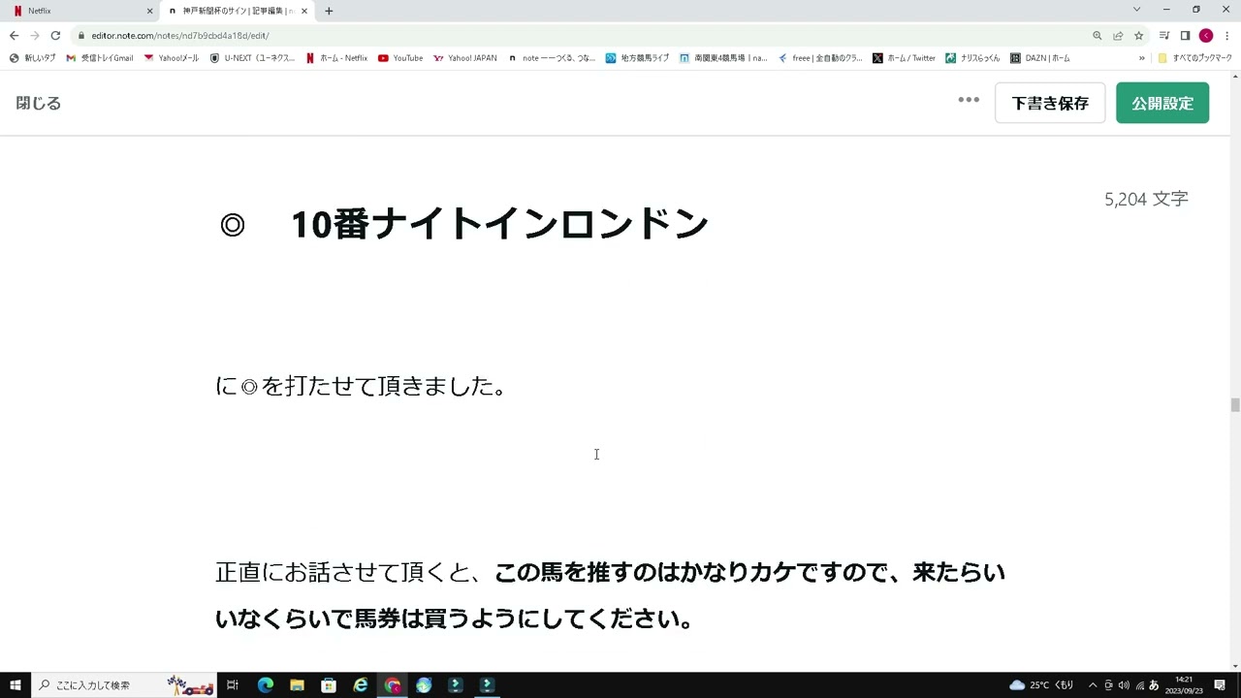Screen dimensions: 1241x698
Task: Open the ホーム - Netflix bookmark
Action: 341,57
